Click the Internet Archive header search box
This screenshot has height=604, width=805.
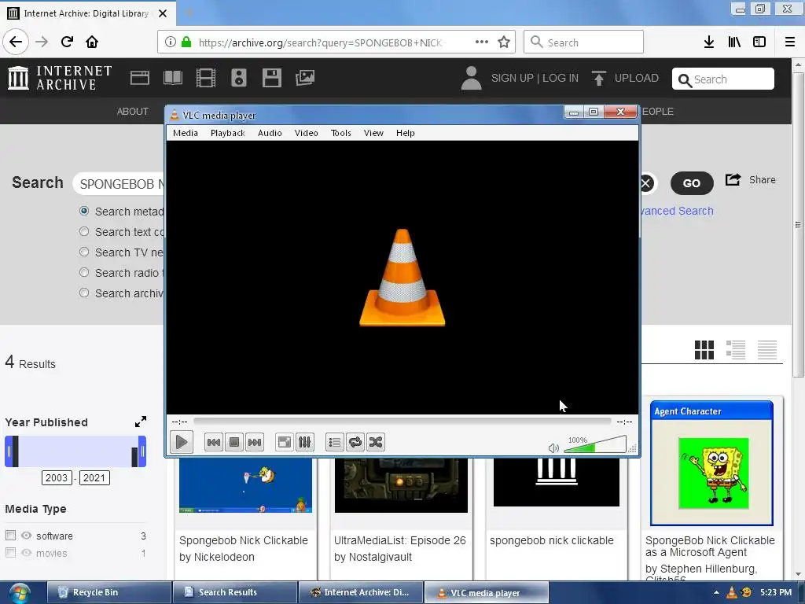(723, 79)
